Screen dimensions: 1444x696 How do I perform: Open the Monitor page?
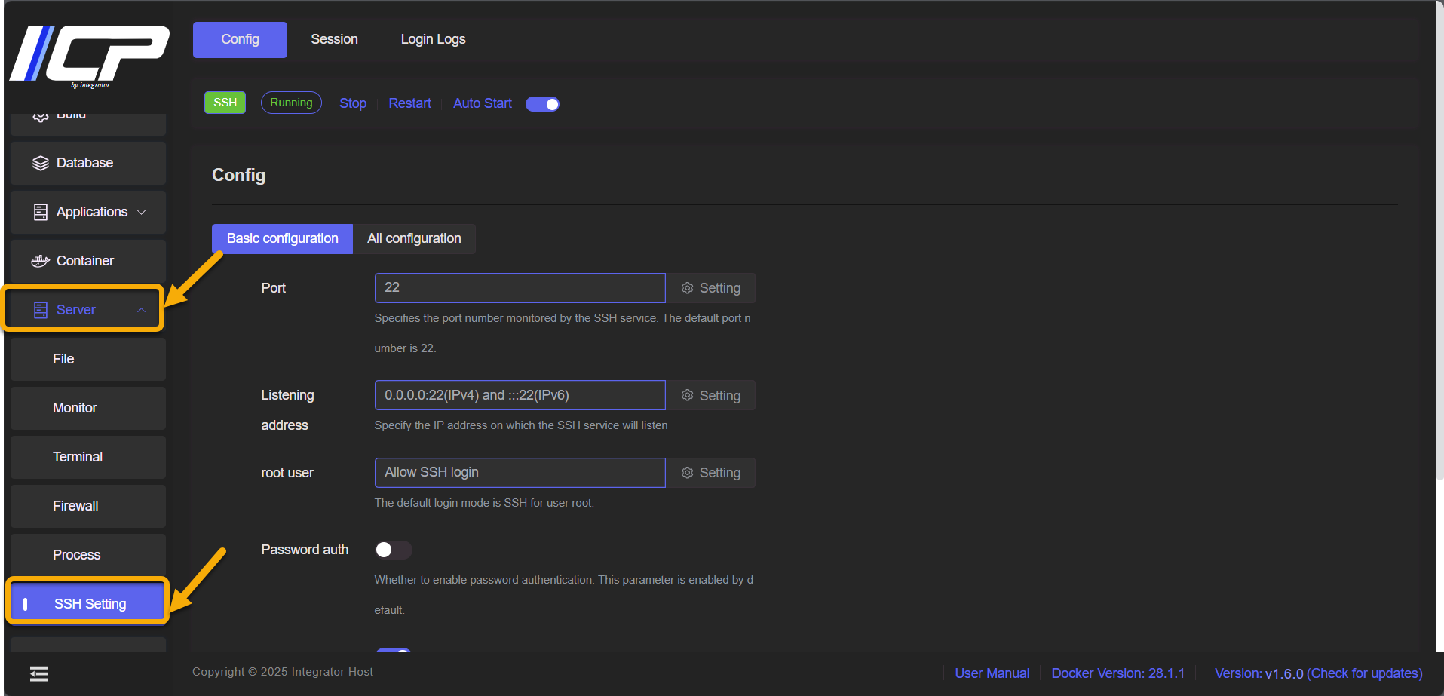88,408
